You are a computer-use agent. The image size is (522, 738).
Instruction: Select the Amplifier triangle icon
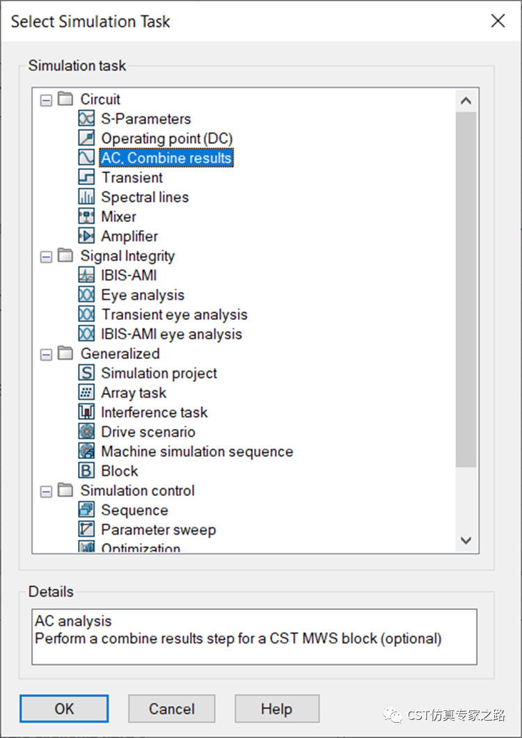click(86, 236)
